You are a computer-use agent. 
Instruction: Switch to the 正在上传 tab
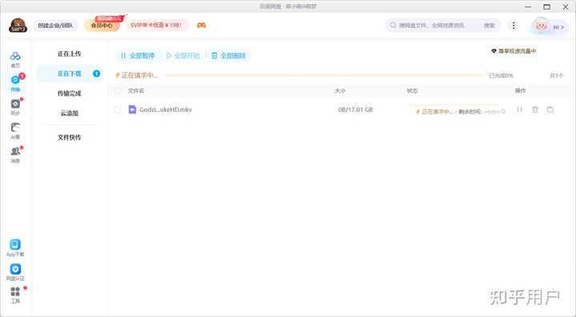click(70, 54)
